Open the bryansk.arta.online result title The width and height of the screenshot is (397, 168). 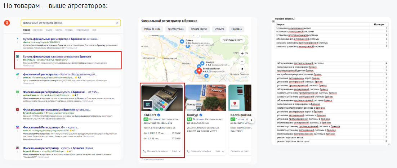pyautogui.click(x=57, y=110)
